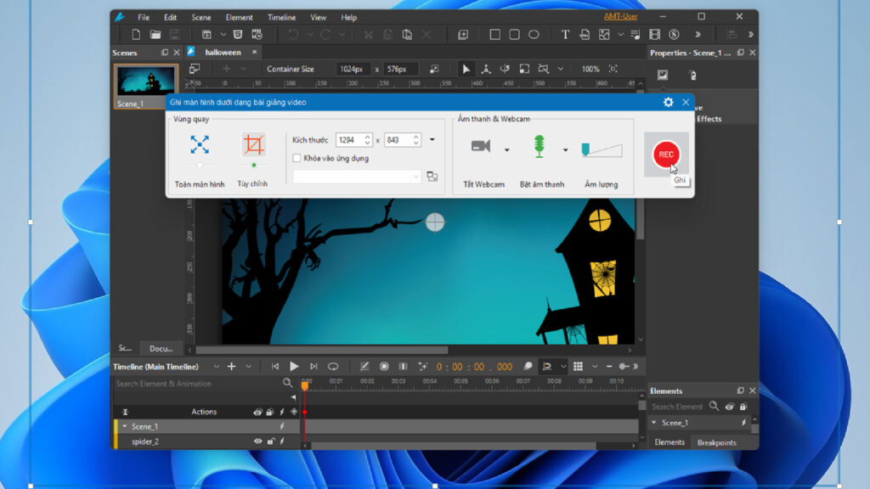Click the ellipse shape tool
Viewport: 870px width, 489px height.
[x=534, y=35]
